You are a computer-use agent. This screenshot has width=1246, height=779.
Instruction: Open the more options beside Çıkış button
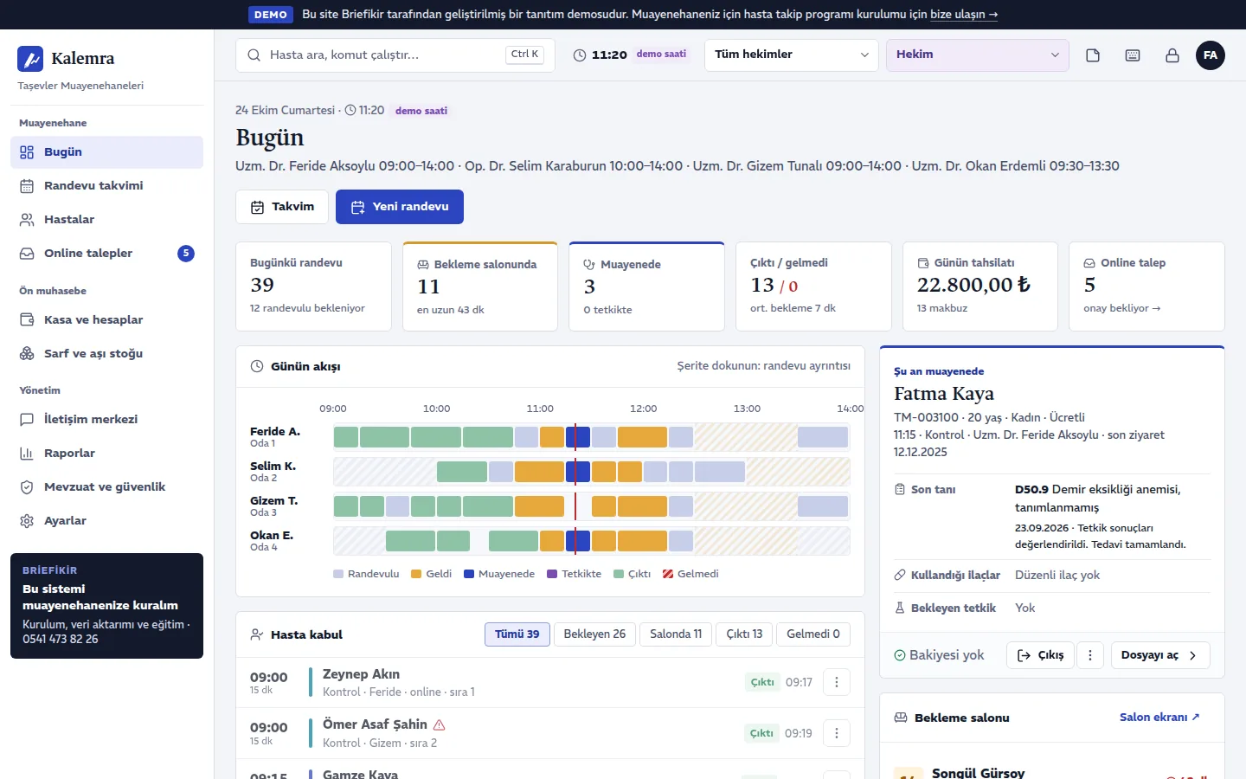coord(1090,655)
